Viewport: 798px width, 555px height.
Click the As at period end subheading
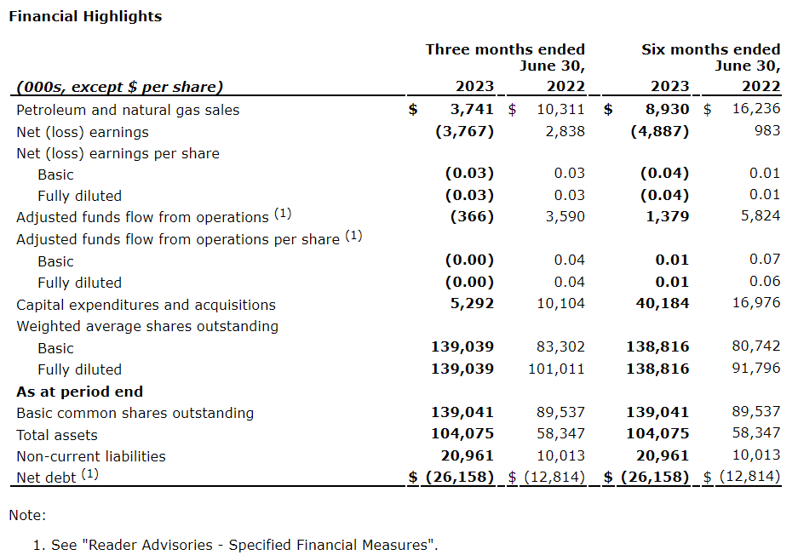[79, 392]
